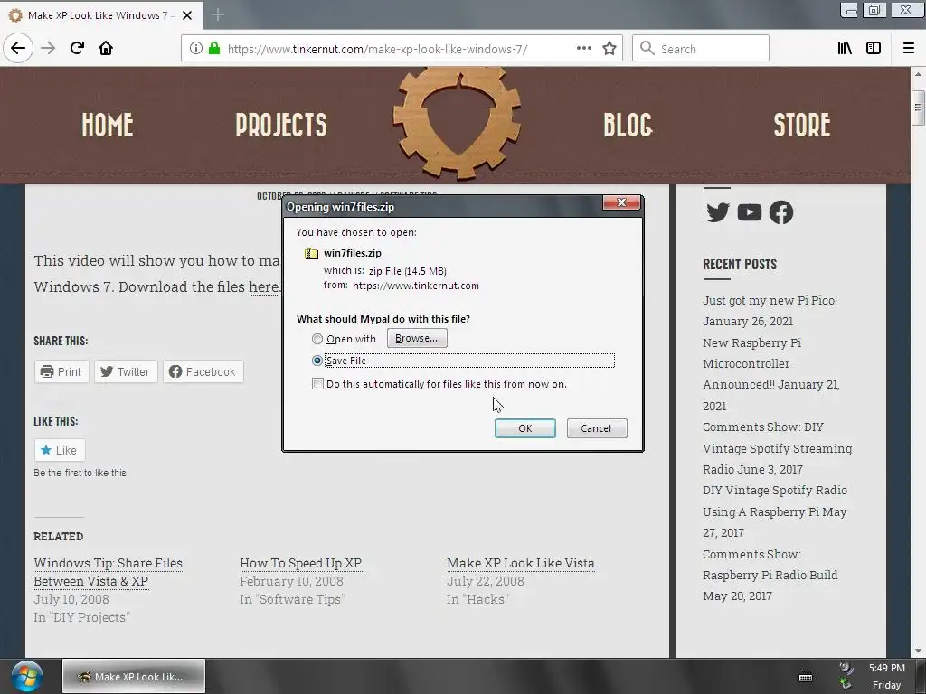Click the browser Search box
Image resolution: width=926 pixels, height=694 pixels.
tap(701, 49)
